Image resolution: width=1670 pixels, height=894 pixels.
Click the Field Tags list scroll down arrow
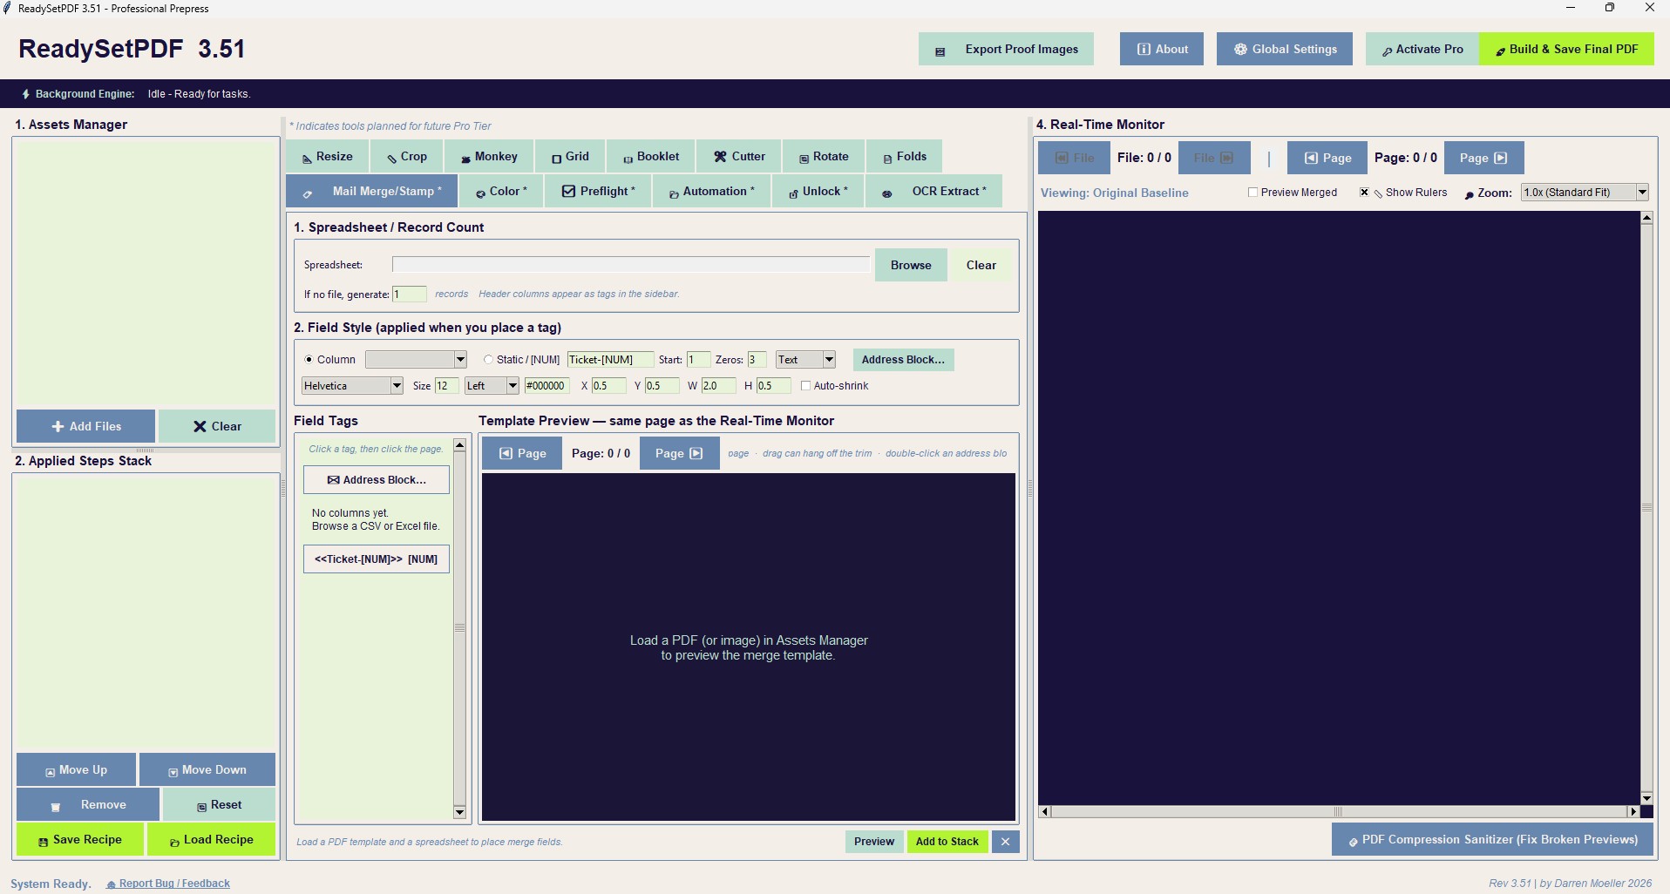(x=459, y=812)
